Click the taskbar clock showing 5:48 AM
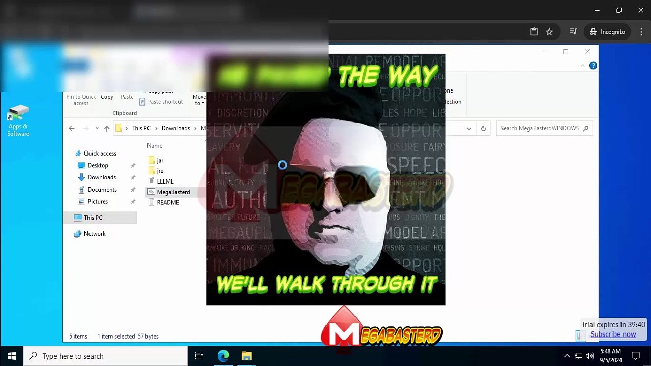 pos(610,356)
